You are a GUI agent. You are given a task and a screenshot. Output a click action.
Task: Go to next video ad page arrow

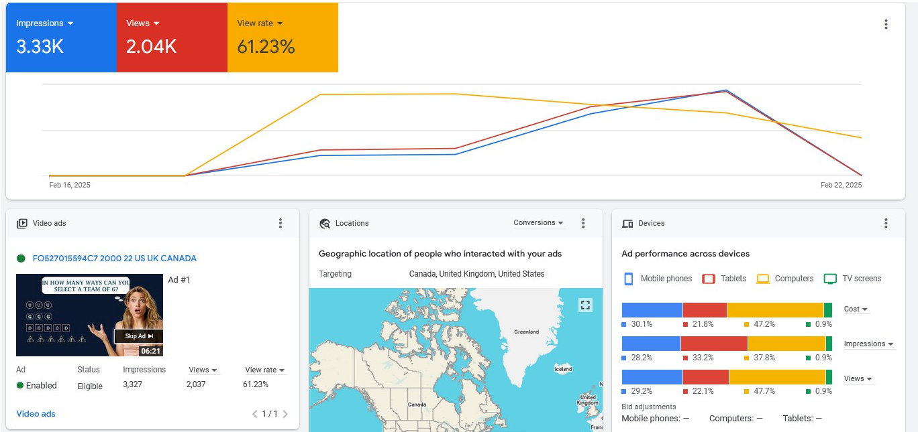click(x=285, y=414)
